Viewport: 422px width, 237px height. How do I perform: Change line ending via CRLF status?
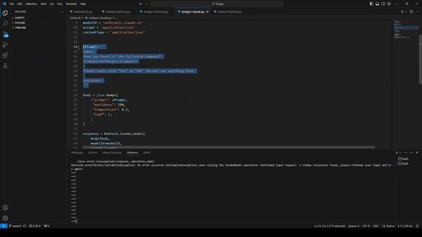(x=376, y=226)
